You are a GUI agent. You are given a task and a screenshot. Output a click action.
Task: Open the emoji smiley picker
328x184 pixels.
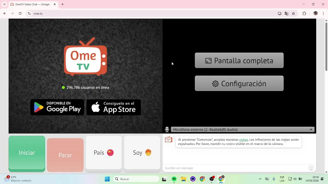311,168
